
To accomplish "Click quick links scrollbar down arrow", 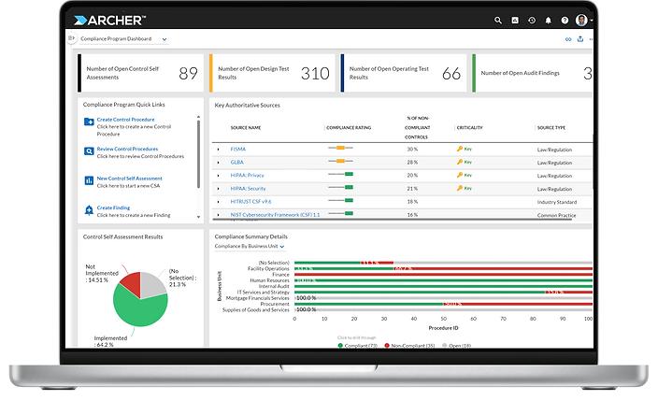I will pos(198,217).
